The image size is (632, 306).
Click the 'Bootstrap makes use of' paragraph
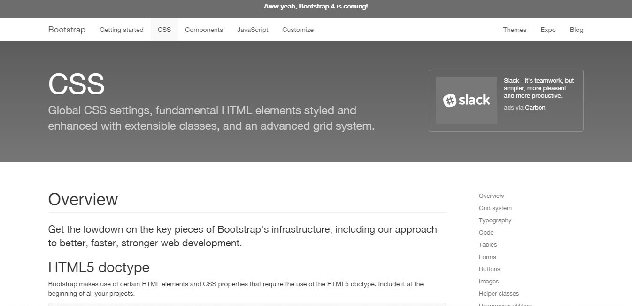236,289
